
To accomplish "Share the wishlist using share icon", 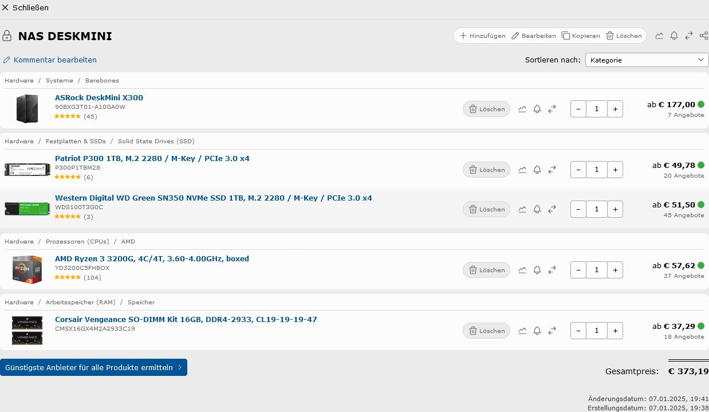I will click(x=704, y=36).
